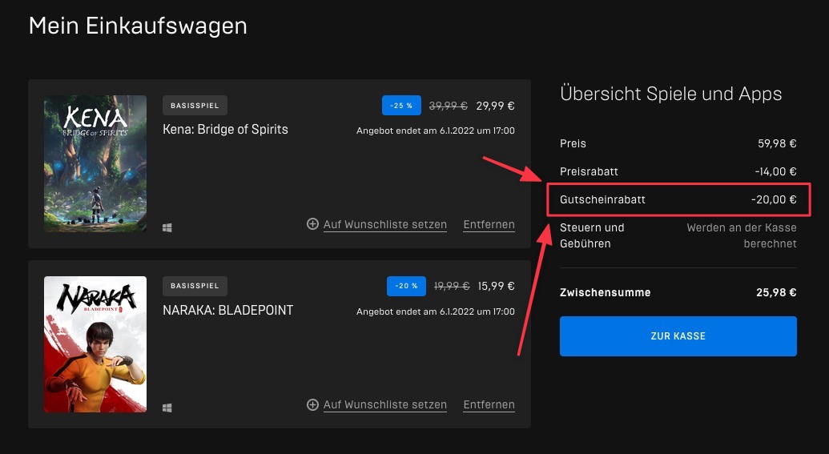Open the NARAKA: BLADEPOINT cover art
Image resolution: width=829 pixels, height=454 pixels.
click(95, 344)
